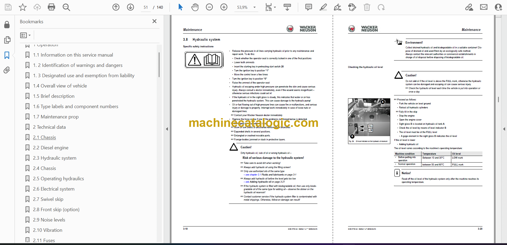
Task: Go to the 2.4 Chassis bookmark
Action: [44, 168]
